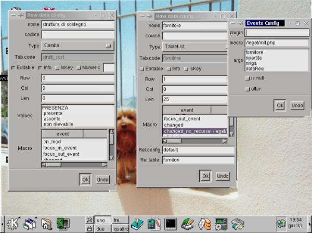Viewport: 312px width, 233px height.
Task: Click Undo in the struttura di sostegno dialog
Action: [x=102, y=179]
